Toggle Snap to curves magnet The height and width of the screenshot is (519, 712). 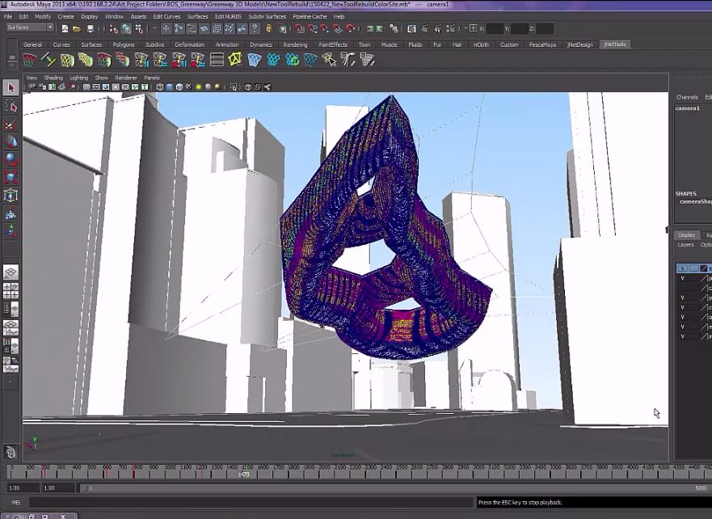pyautogui.click(x=312, y=28)
